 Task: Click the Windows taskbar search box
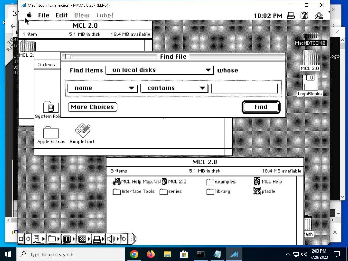(x=71, y=254)
